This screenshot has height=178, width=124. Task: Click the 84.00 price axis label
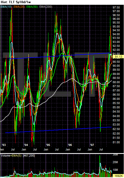116,116
